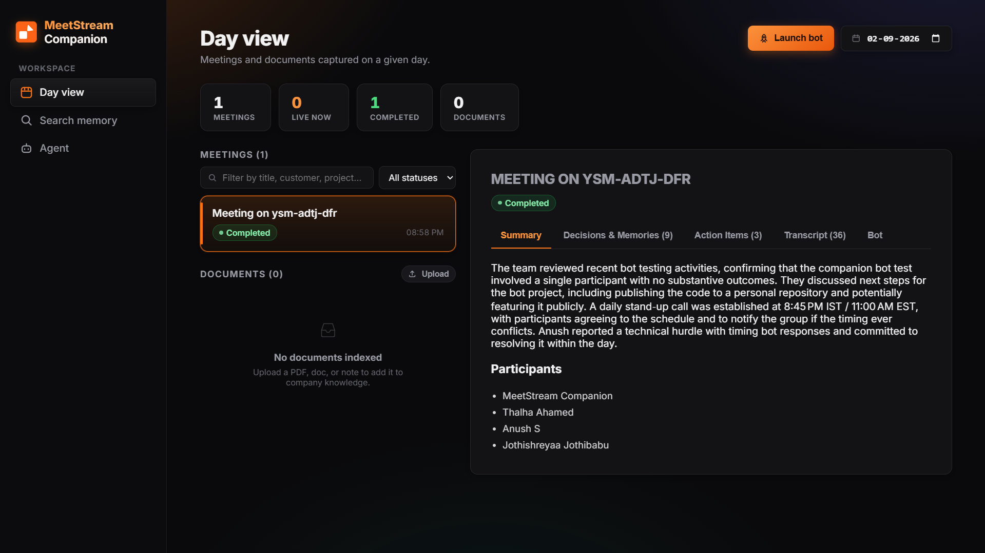Click the MEETINGS (1) section heading
The image size is (985, 553).
coord(234,155)
